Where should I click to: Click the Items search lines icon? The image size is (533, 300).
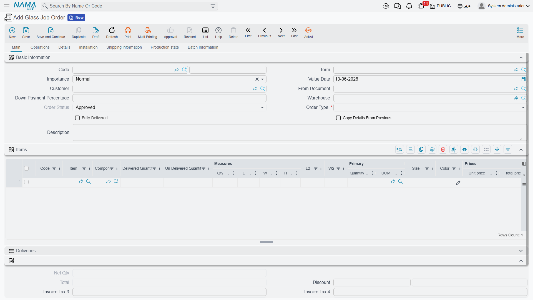pyautogui.click(x=399, y=149)
